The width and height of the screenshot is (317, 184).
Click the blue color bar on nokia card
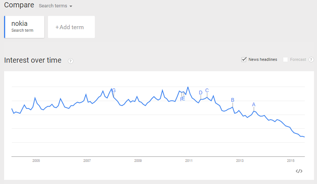5,27
